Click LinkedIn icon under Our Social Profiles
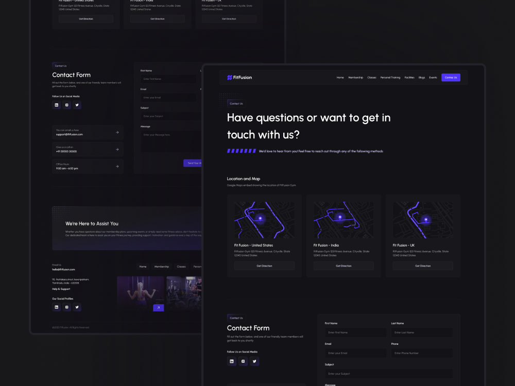Image resolution: width=515 pixels, height=386 pixels. tap(57, 307)
